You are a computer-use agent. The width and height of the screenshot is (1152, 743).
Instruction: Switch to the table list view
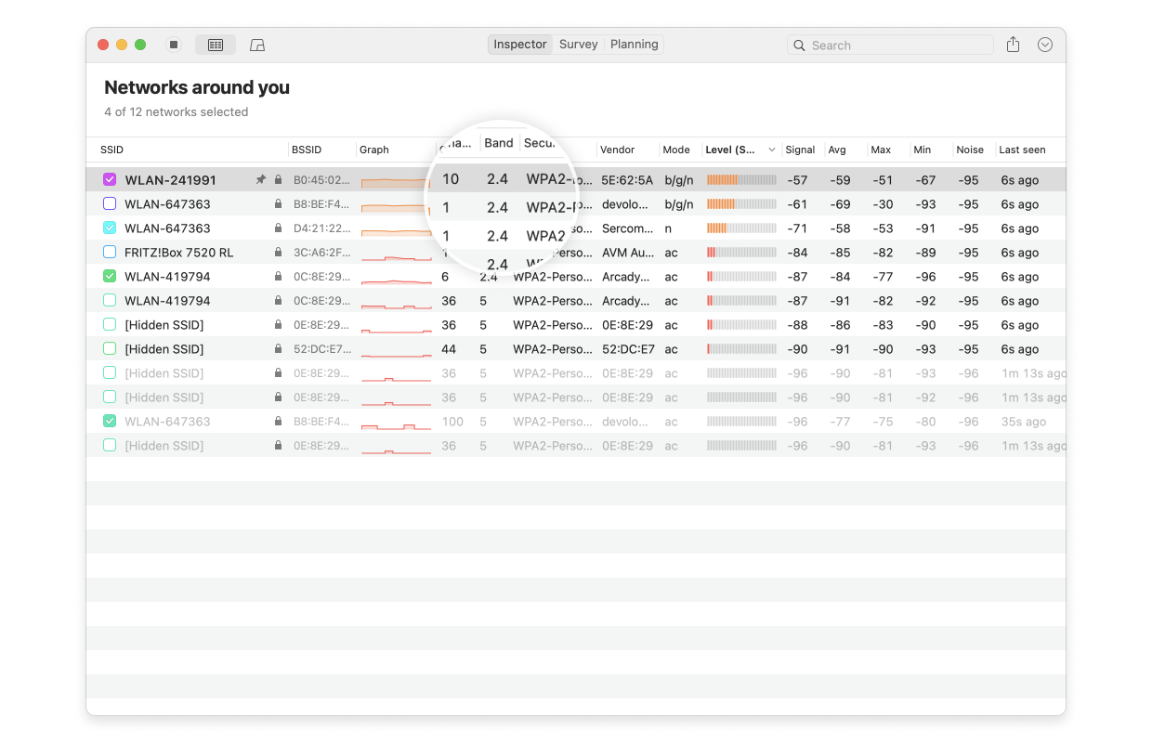216,45
